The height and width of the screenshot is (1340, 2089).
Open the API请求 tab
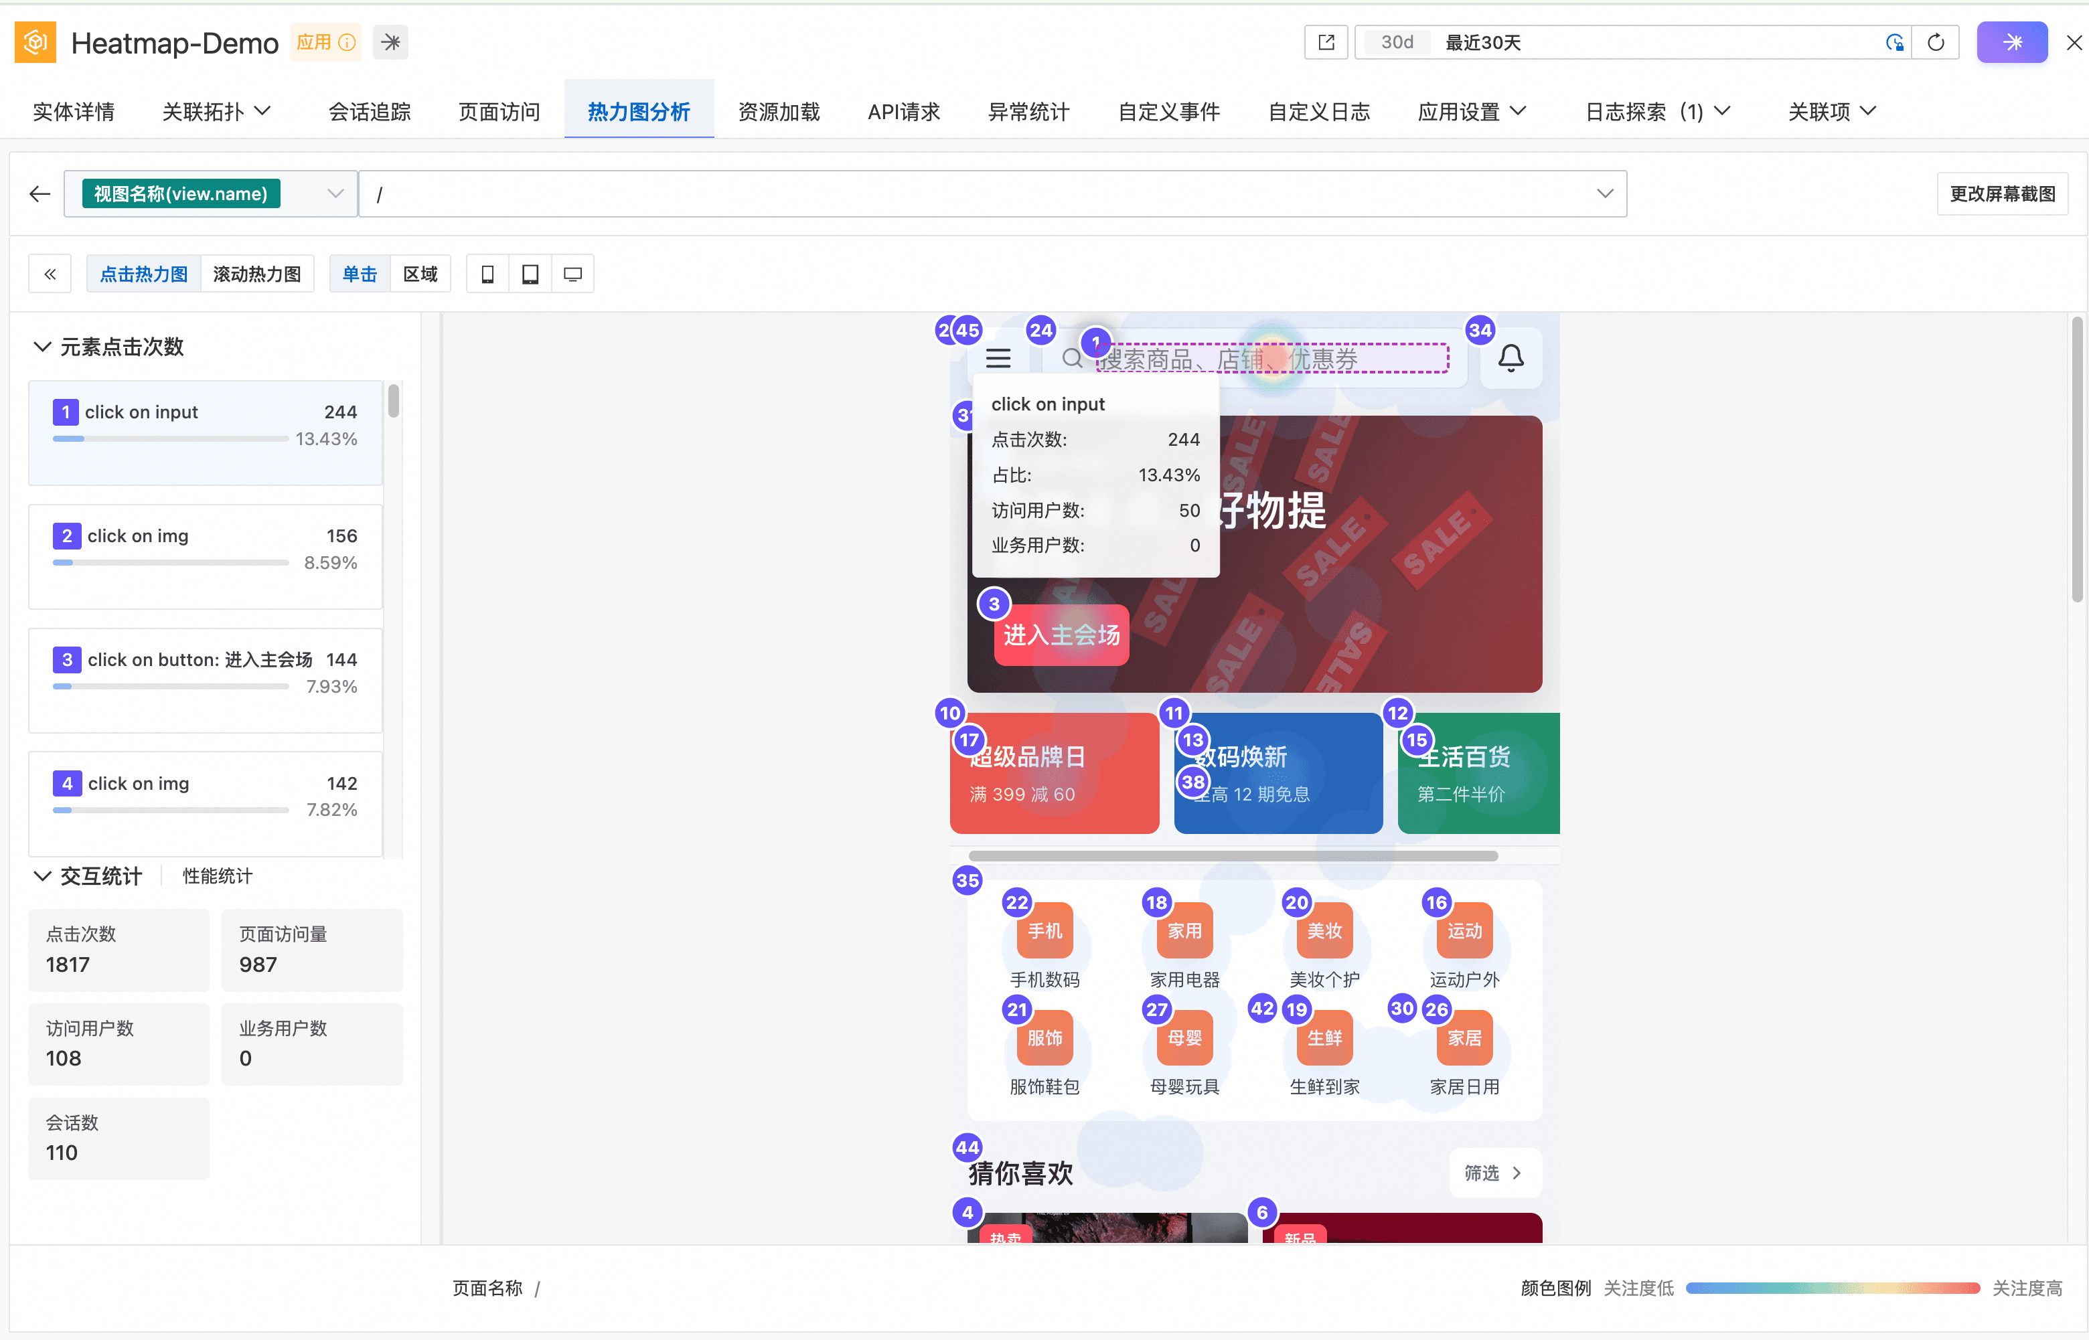(905, 111)
